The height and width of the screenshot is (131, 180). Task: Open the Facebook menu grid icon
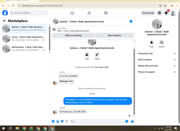pyautogui.click(x=159, y=13)
